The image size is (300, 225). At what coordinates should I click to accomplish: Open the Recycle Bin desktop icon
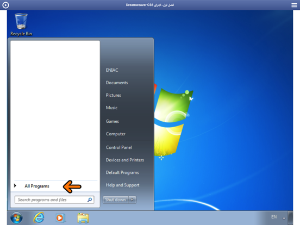[21, 24]
